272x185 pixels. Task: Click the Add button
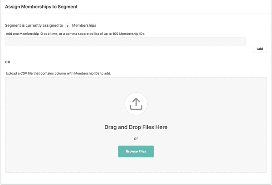coord(259,49)
